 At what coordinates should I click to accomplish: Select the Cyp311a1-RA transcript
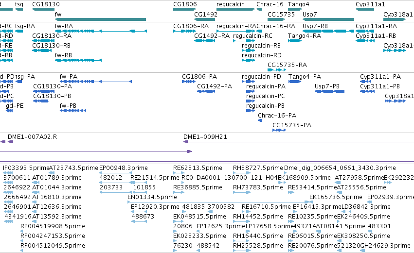[365, 31]
